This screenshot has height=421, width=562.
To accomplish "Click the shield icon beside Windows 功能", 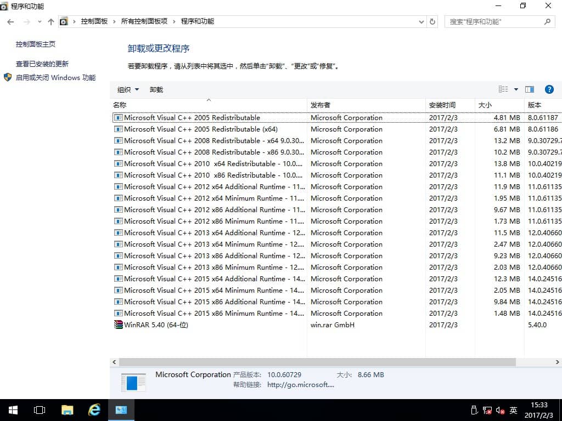I will click(x=8, y=77).
